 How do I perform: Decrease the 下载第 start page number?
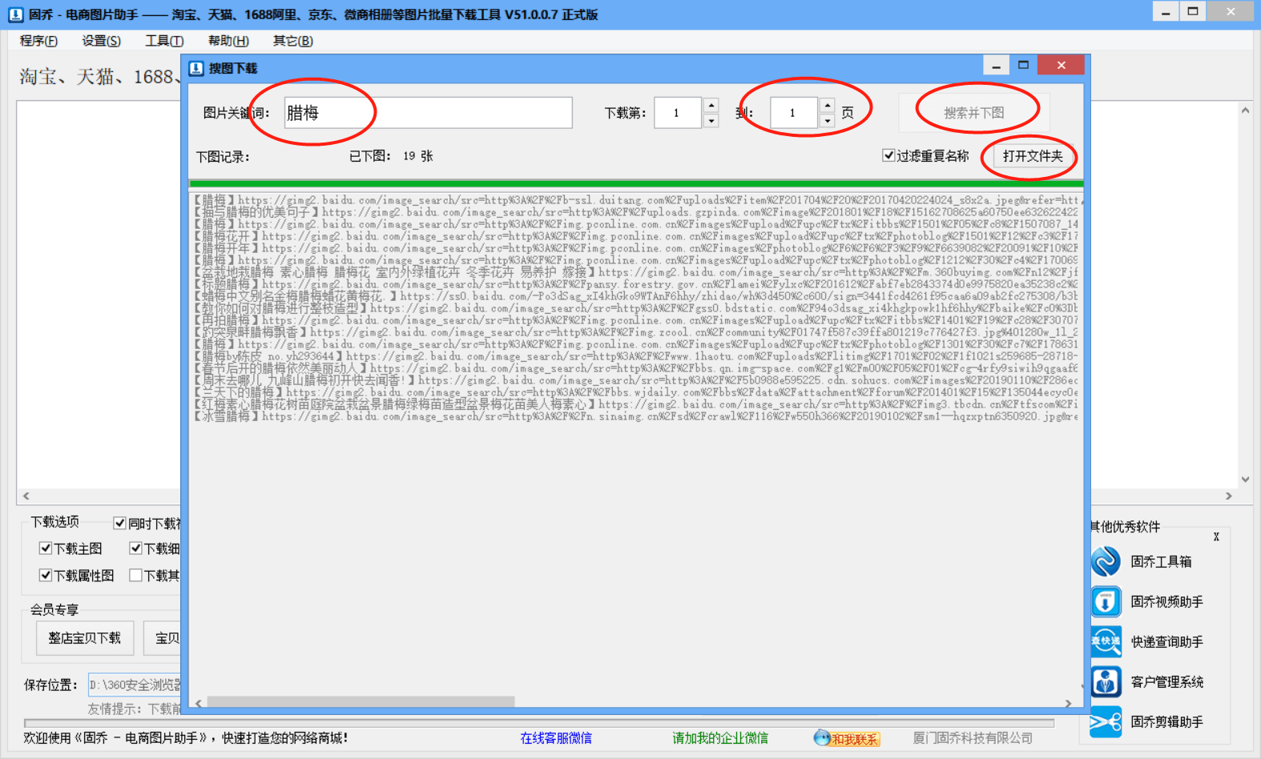pos(711,121)
